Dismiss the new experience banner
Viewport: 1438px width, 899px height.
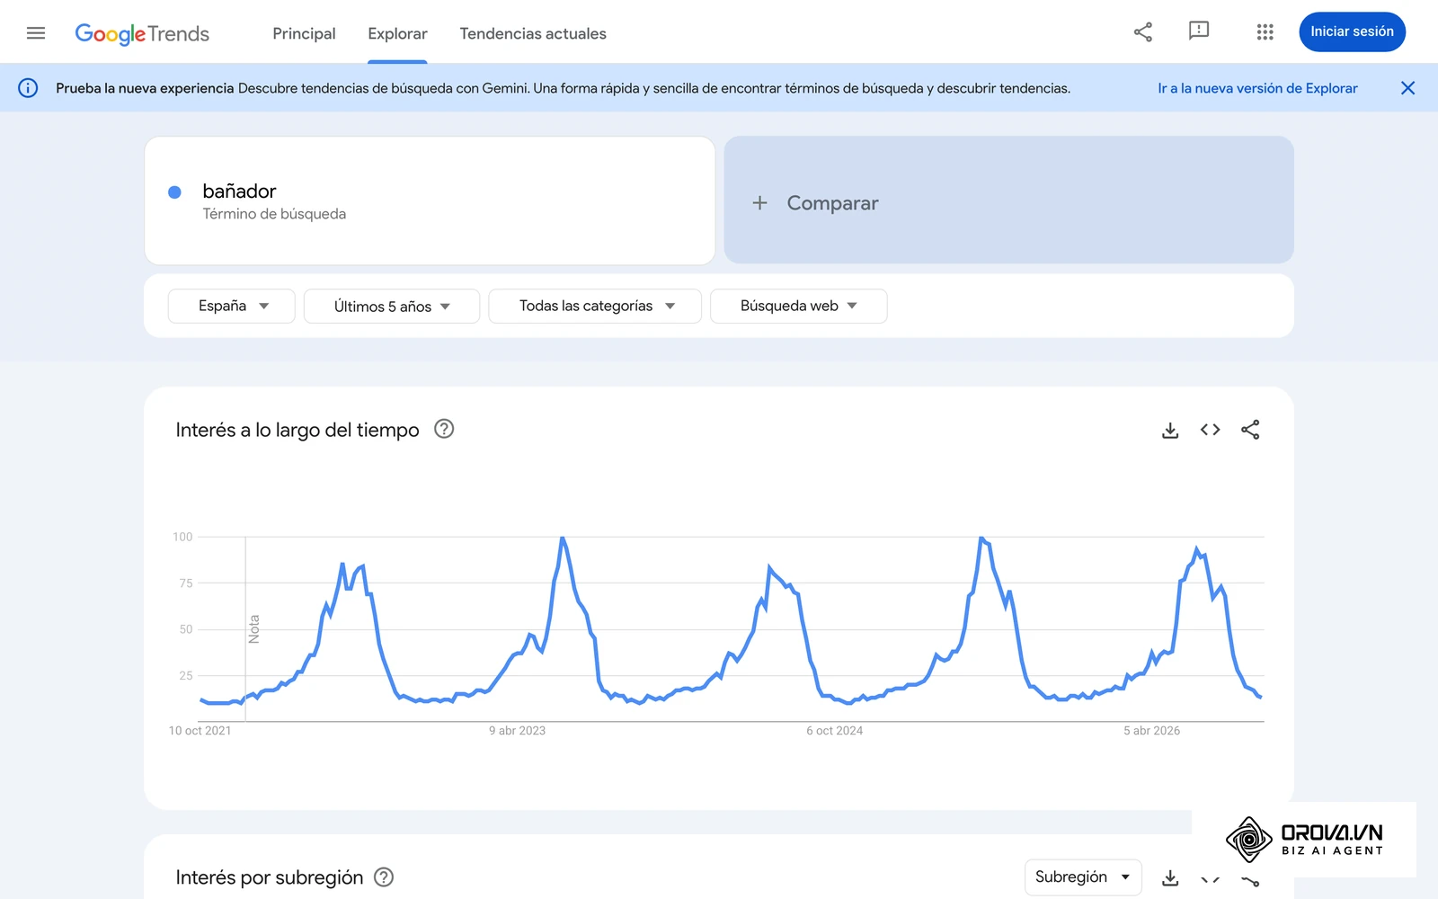[1407, 88]
